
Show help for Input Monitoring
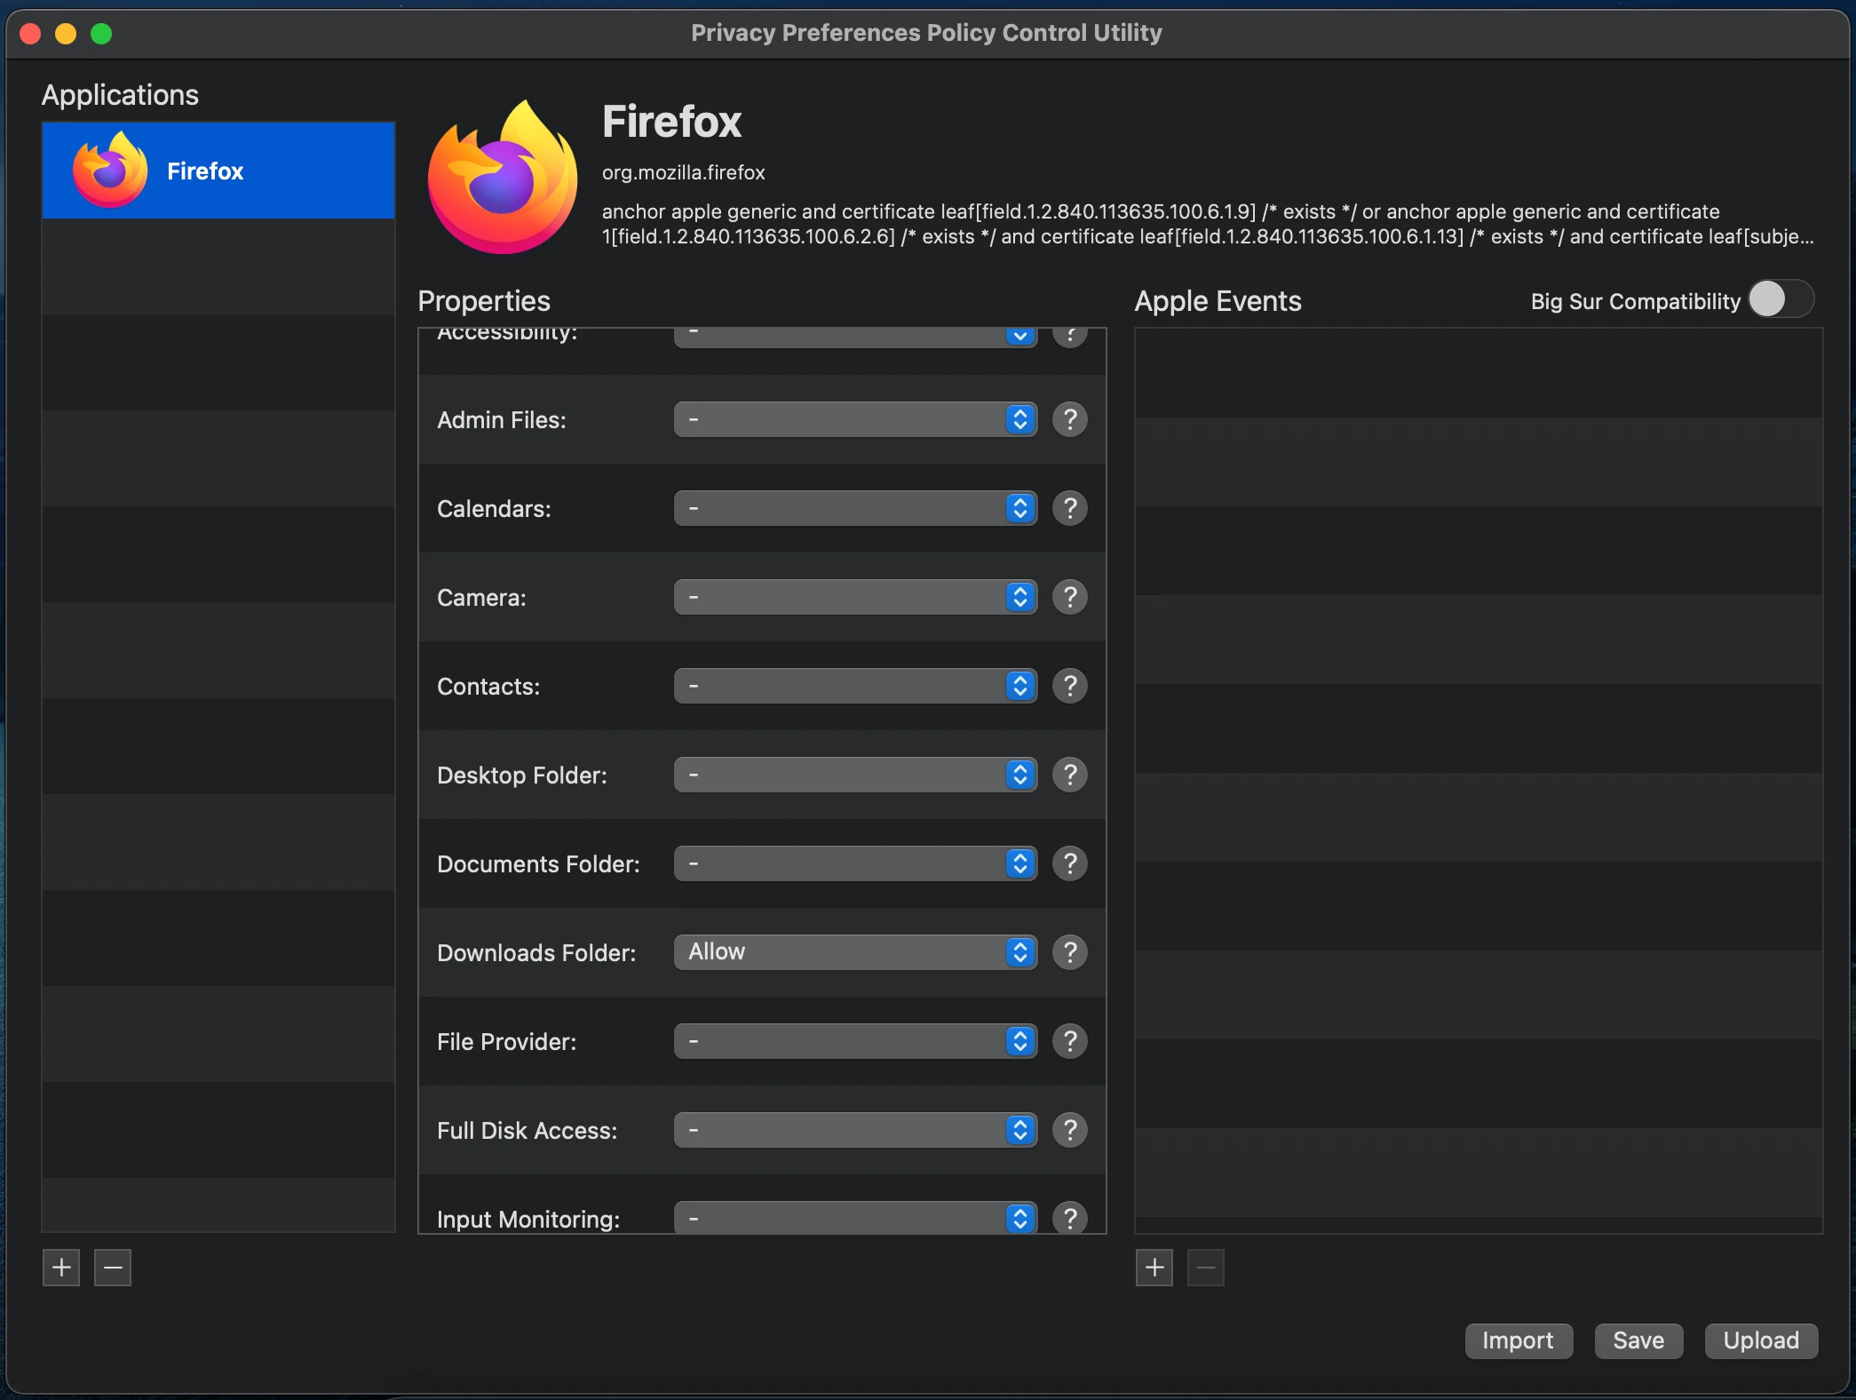coord(1070,1218)
